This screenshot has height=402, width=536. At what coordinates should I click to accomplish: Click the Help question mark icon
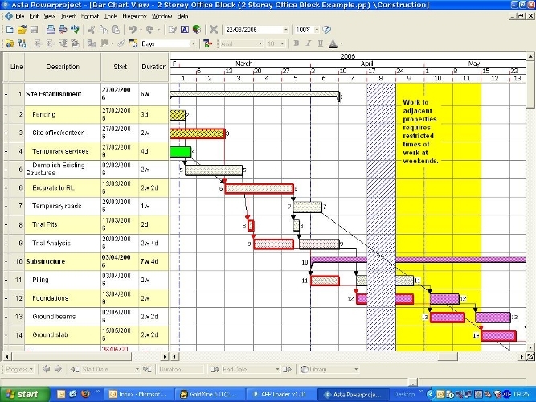point(327,30)
